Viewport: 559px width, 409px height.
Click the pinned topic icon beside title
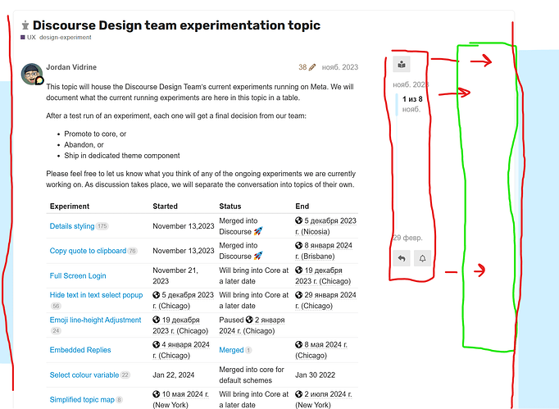coord(25,25)
